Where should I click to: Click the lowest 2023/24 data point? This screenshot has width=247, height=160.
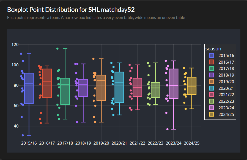[x=167, y=129]
